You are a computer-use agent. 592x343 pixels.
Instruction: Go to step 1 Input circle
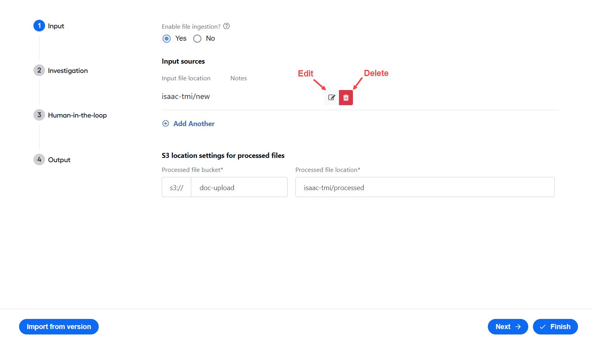(39, 26)
